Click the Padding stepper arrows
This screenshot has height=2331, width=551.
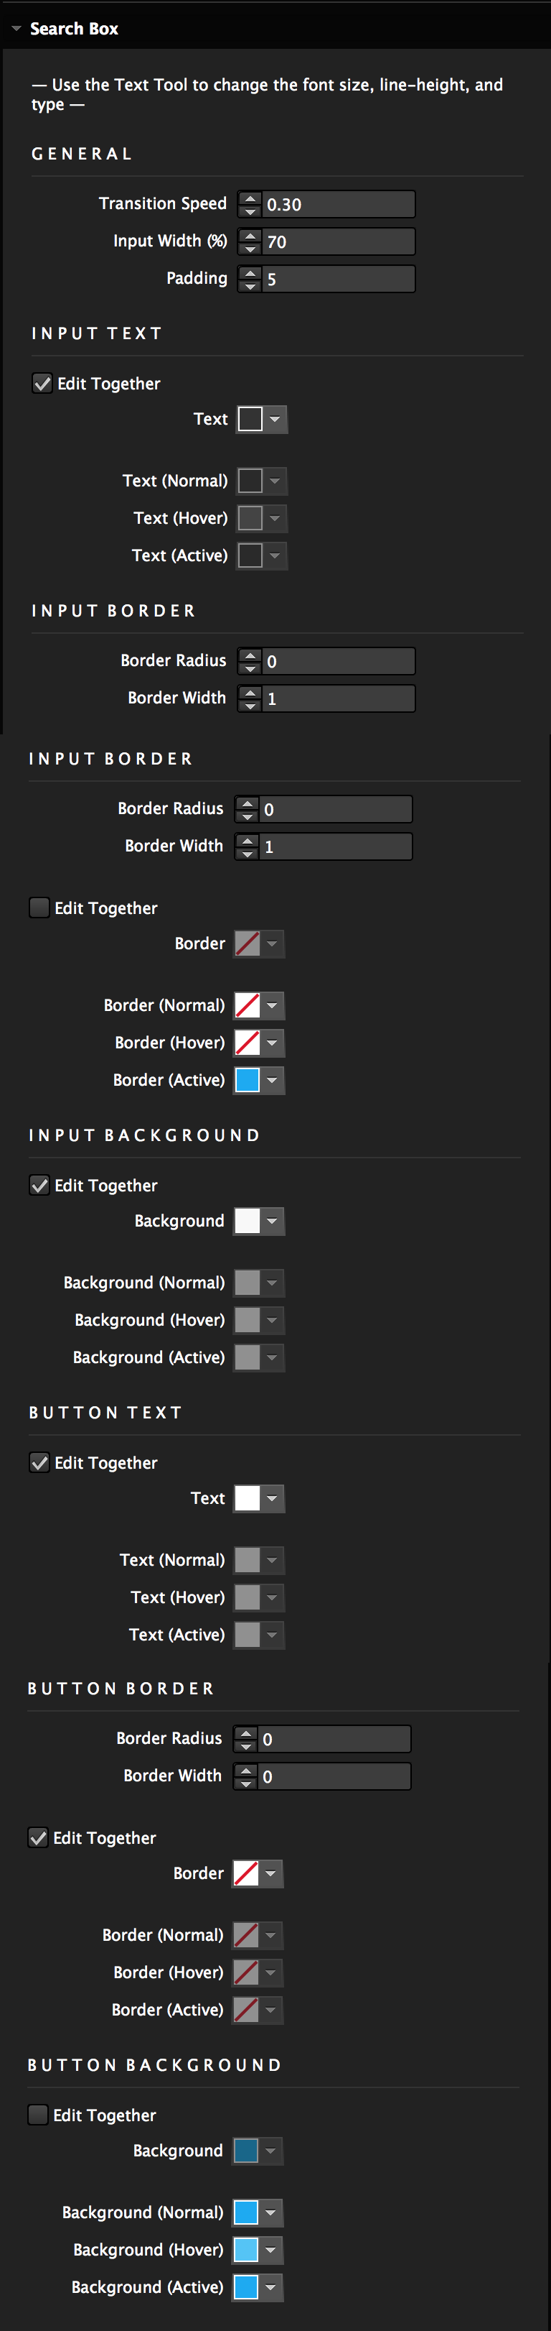tap(249, 279)
